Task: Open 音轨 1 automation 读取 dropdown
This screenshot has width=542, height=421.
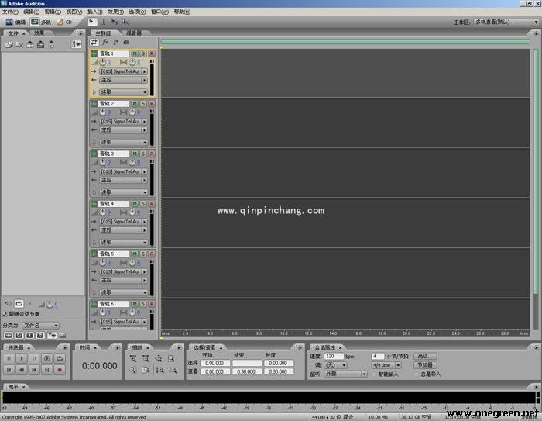Action: pyautogui.click(x=123, y=92)
